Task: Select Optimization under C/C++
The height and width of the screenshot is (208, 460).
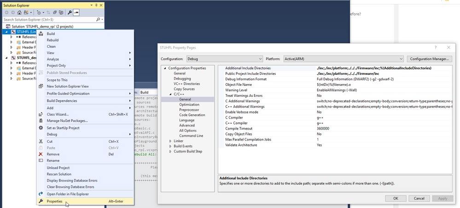Action: pyautogui.click(x=189, y=104)
